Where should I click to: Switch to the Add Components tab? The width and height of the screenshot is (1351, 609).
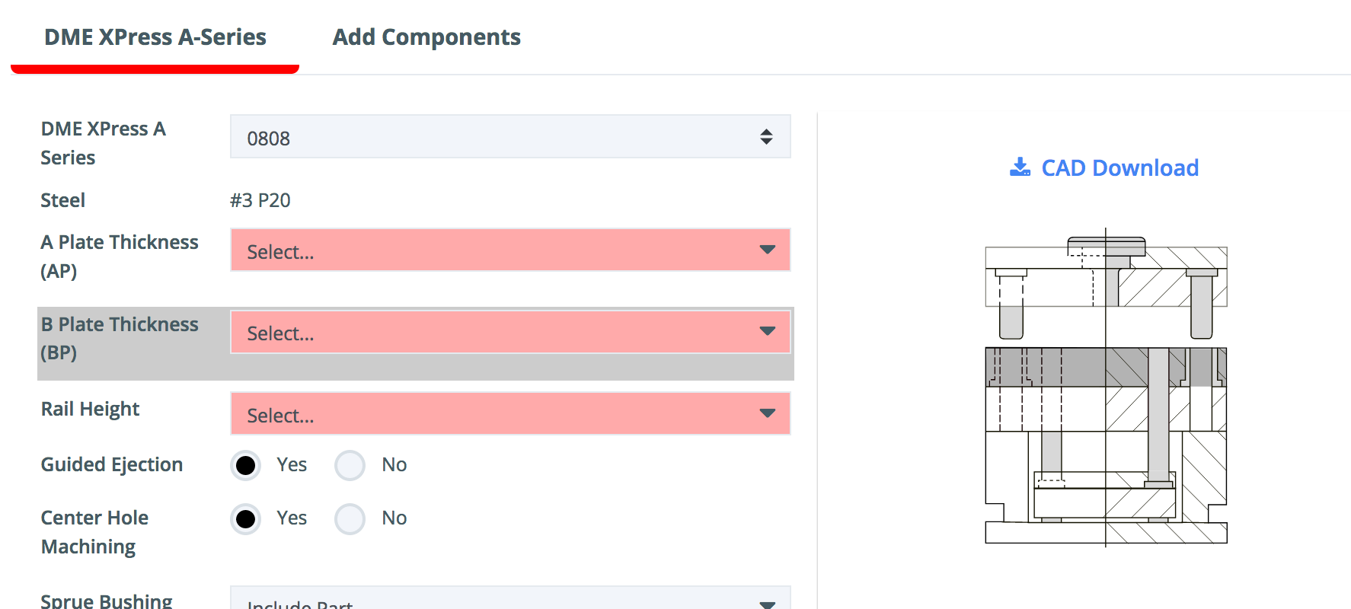pos(426,37)
